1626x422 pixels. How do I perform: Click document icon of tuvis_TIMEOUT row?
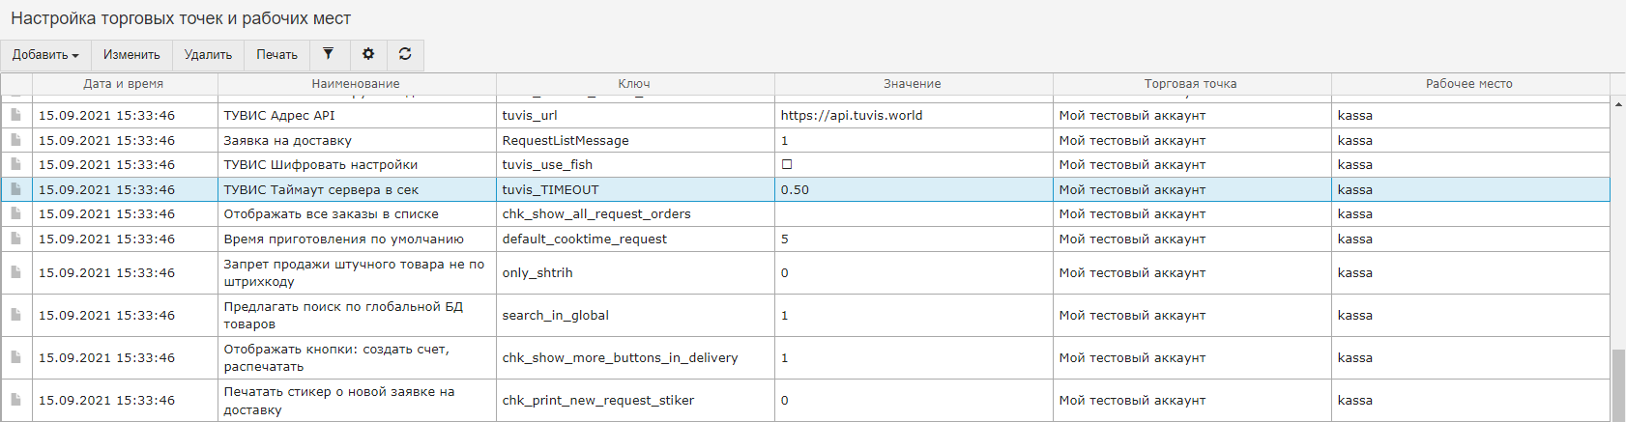[x=16, y=189]
